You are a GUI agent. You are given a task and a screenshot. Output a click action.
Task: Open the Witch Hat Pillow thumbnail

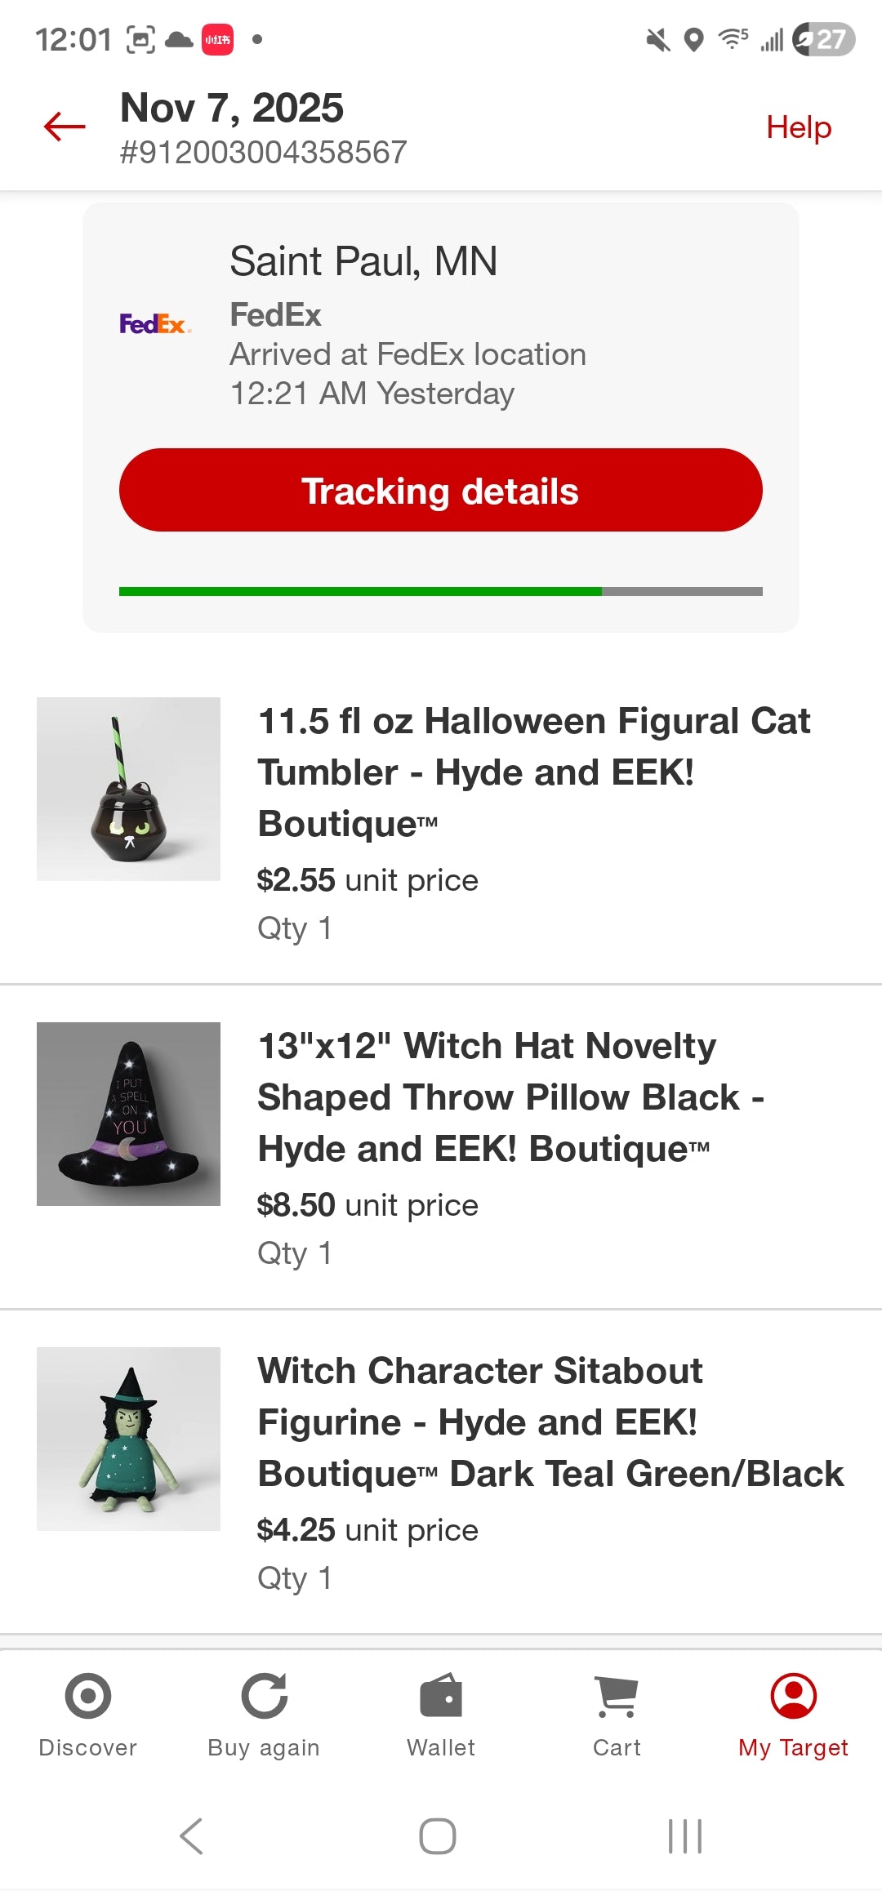(x=128, y=1114)
